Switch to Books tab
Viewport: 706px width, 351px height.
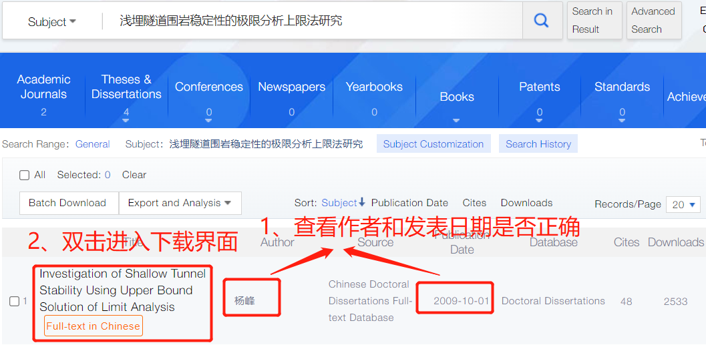click(x=457, y=97)
